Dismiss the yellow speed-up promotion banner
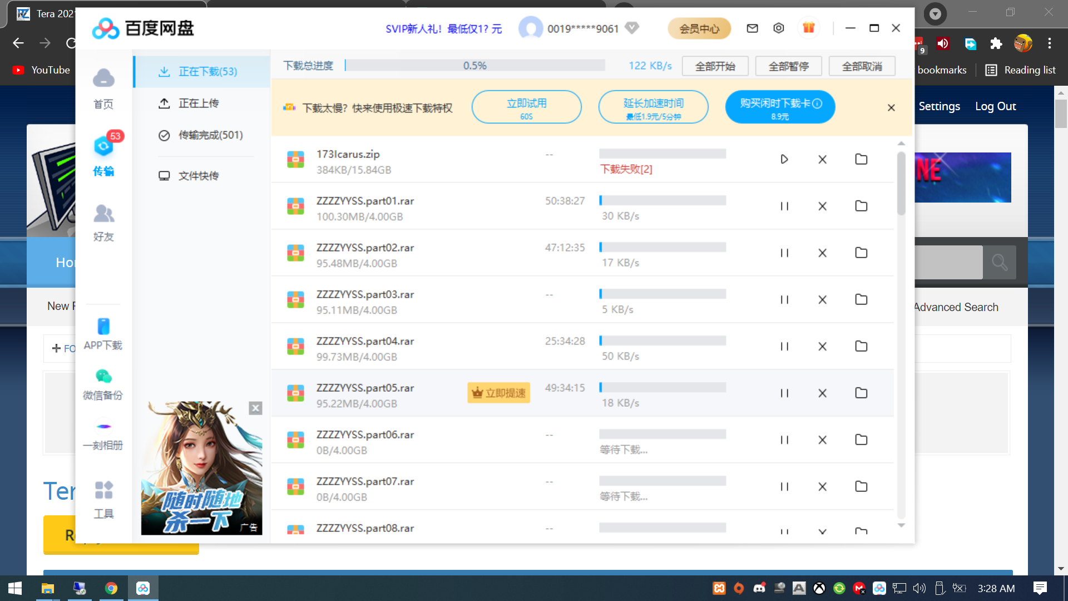The image size is (1068, 601). point(891,107)
